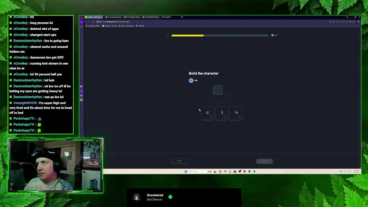This screenshot has width=368, height=207.
Task: Reload the current page
Action: pyautogui.click(x=93, y=22)
